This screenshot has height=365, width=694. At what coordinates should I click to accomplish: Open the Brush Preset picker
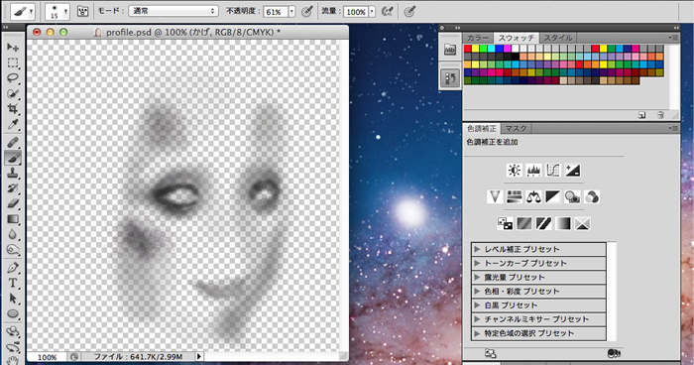coord(58,12)
